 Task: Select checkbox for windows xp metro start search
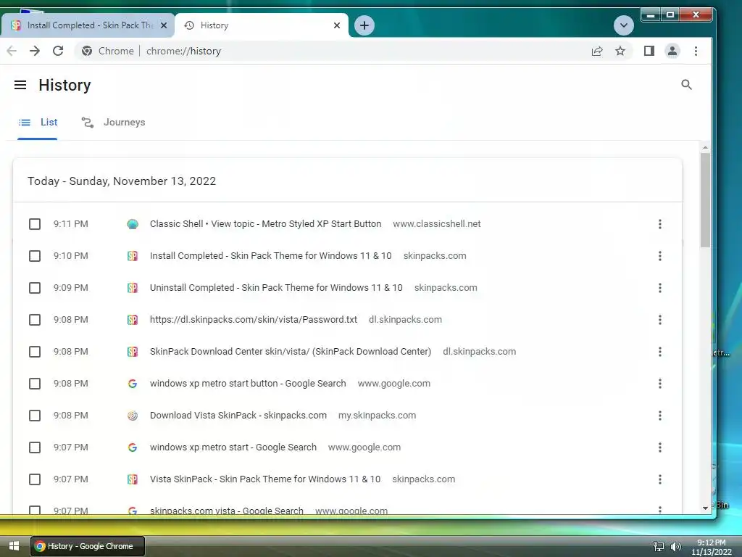click(x=35, y=447)
